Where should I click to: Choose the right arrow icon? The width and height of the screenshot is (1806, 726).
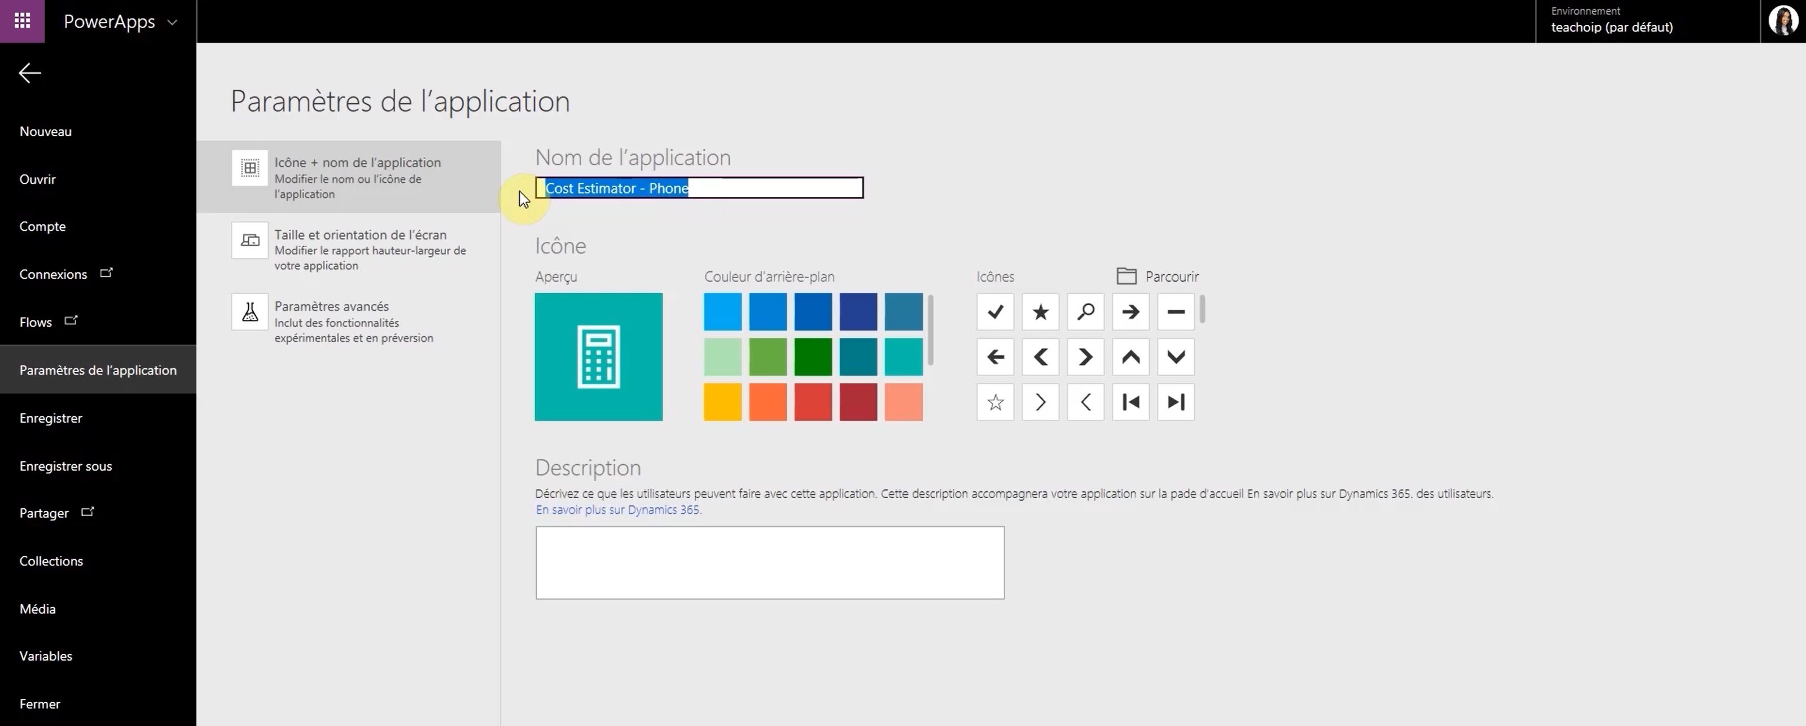coord(1130,312)
